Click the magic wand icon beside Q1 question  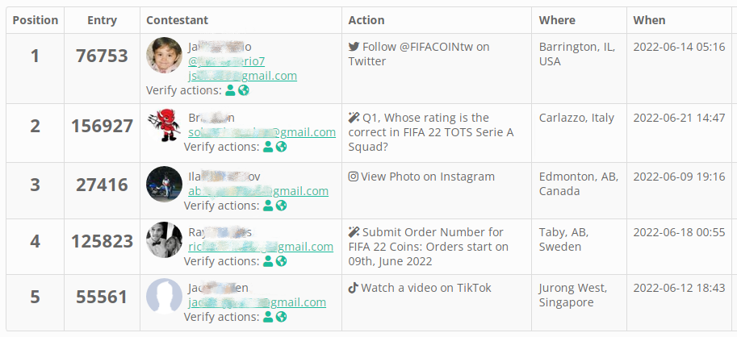tap(354, 118)
